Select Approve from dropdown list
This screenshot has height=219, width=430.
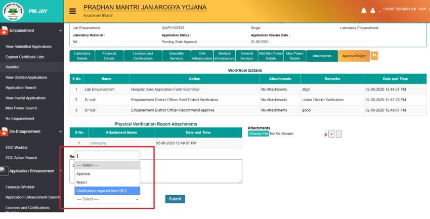click(x=107, y=174)
